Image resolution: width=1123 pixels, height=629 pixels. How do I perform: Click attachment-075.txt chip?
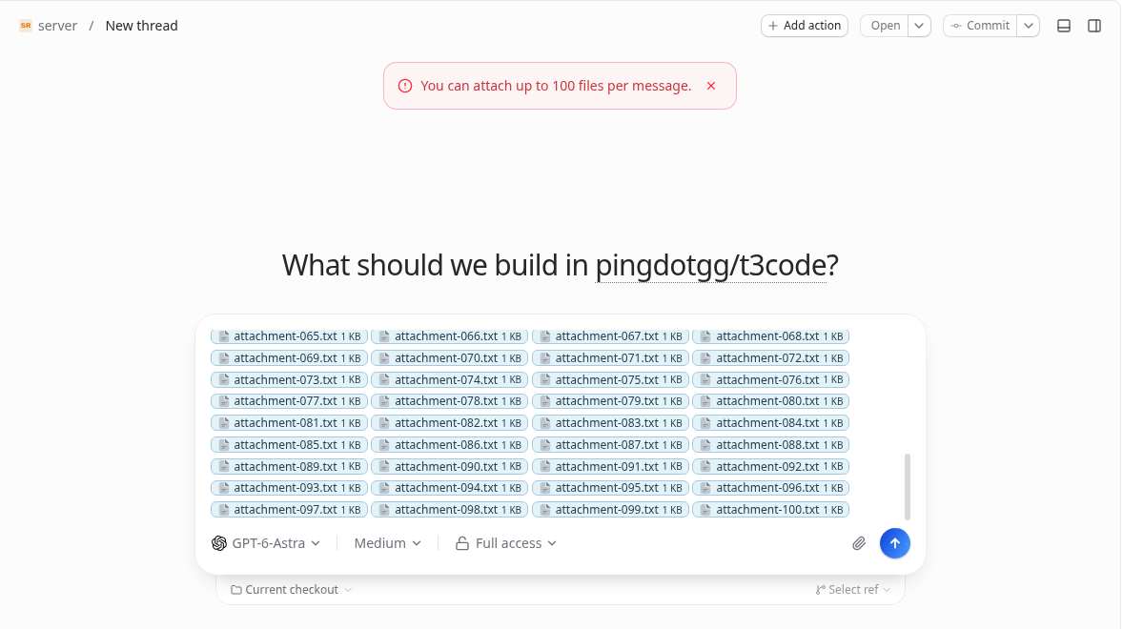click(x=611, y=380)
